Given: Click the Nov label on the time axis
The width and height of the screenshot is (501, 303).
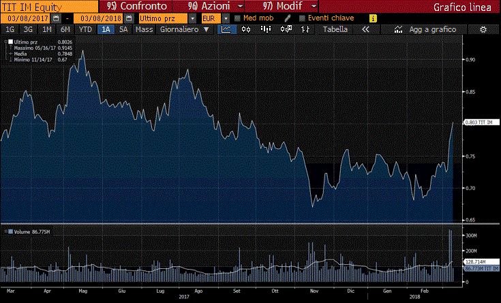Looking at the screenshot, I should coord(314,291).
